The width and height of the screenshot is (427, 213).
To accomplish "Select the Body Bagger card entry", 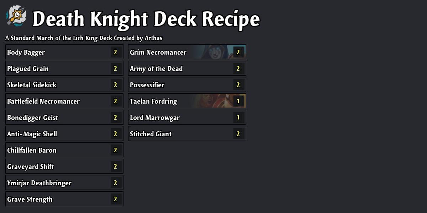I will point(53,52).
